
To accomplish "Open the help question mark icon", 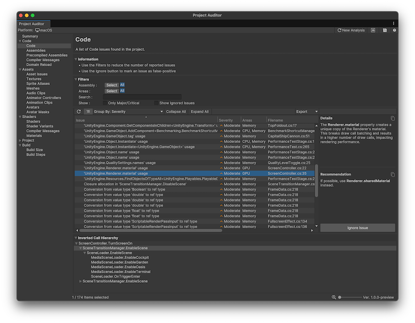I will [x=394, y=30].
